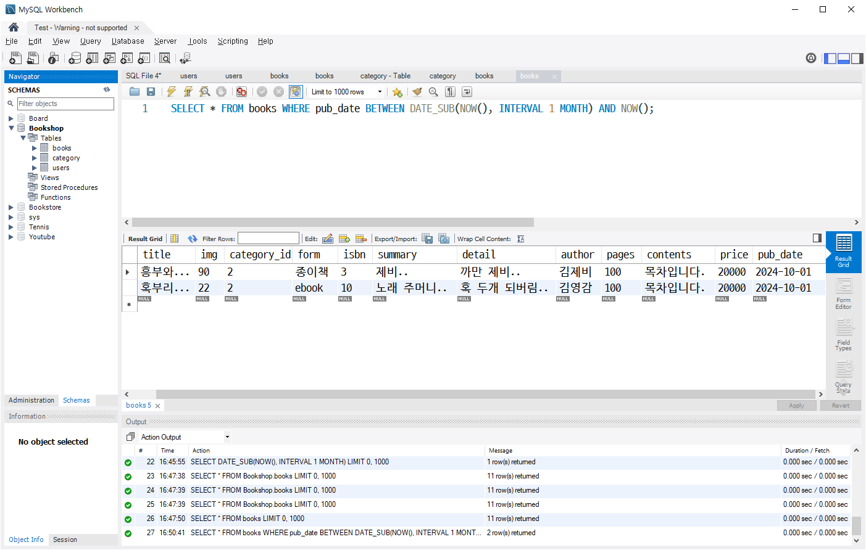Click the beautify query broom icon
Image resolution: width=866 pixels, height=550 pixels.
point(417,92)
